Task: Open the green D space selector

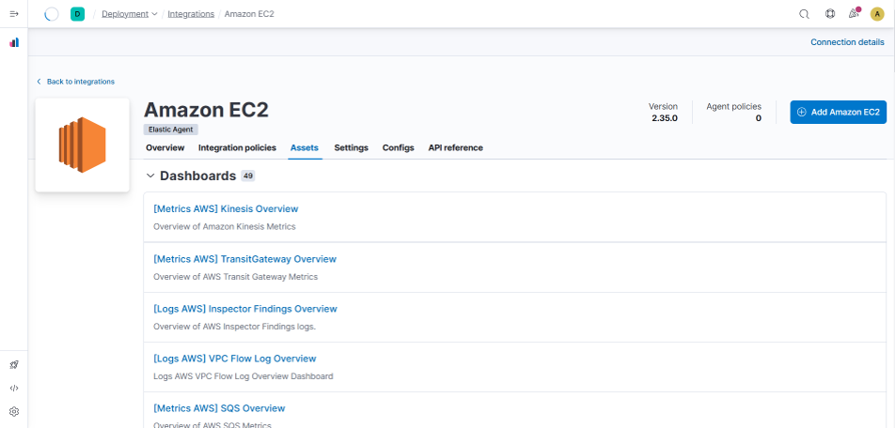Action: pyautogui.click(x=77, y=14)
